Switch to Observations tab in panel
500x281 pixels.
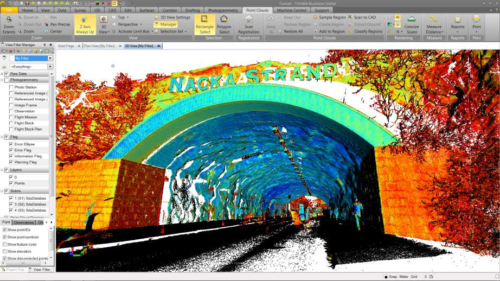click(x=24, y=222)
